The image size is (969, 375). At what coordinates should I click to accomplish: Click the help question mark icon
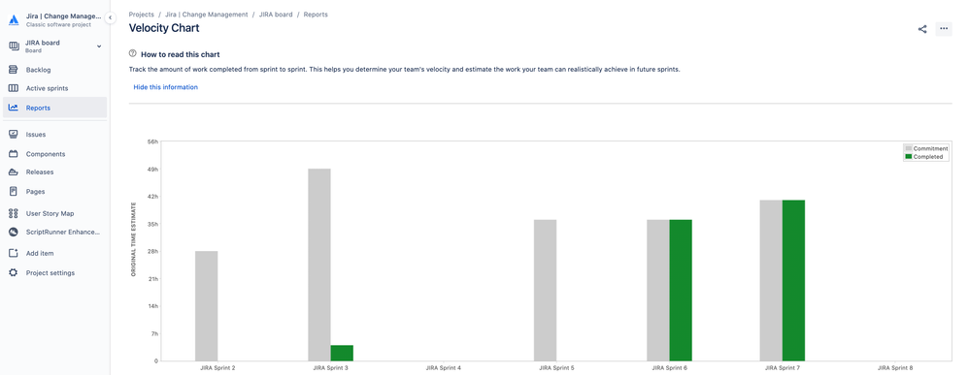pos(132,53)
